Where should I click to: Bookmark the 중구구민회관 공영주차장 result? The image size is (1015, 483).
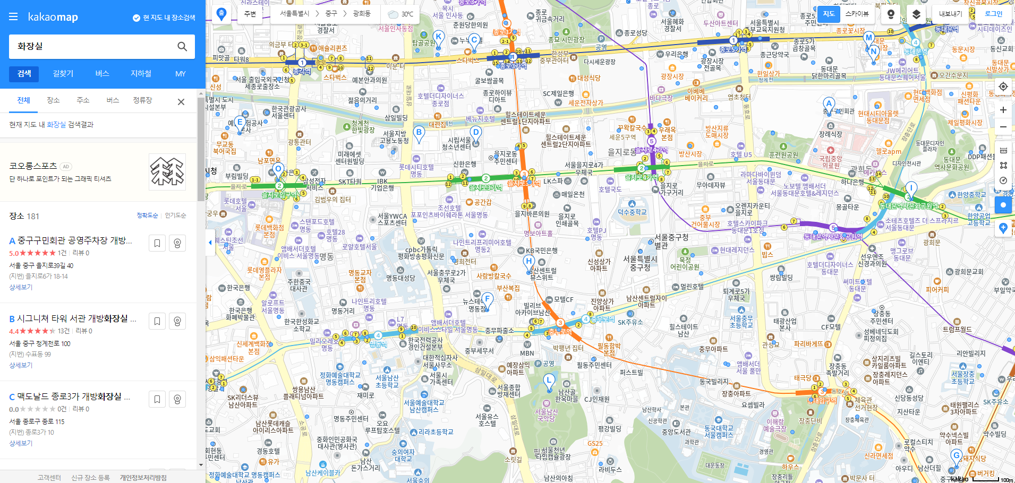coord(157,243)
